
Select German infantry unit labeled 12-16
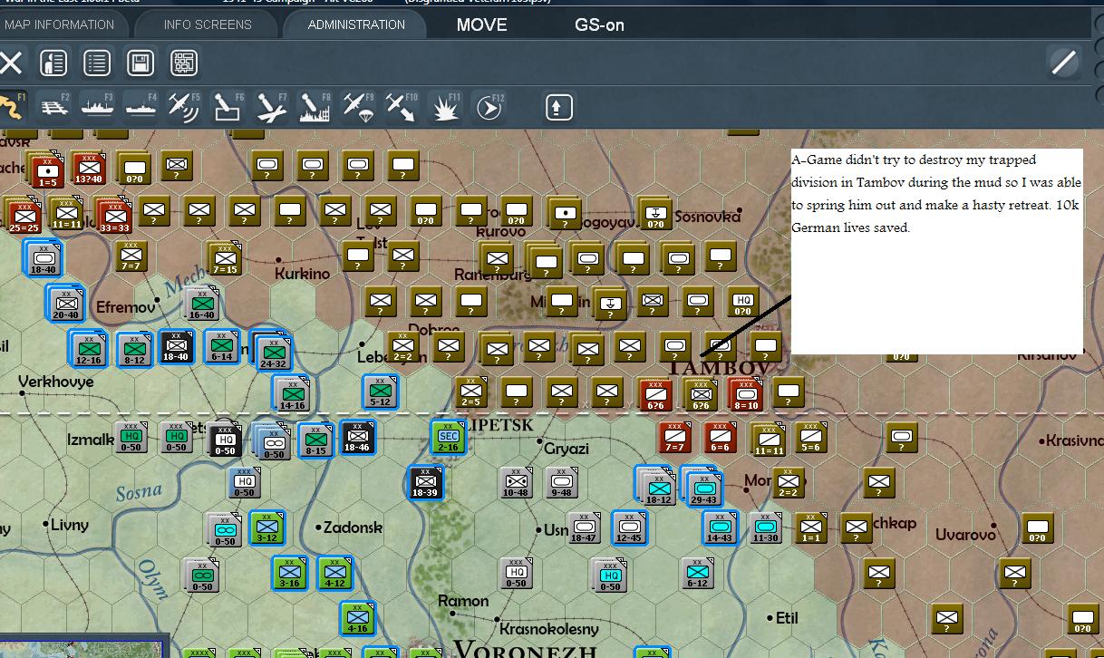(89, 348)
